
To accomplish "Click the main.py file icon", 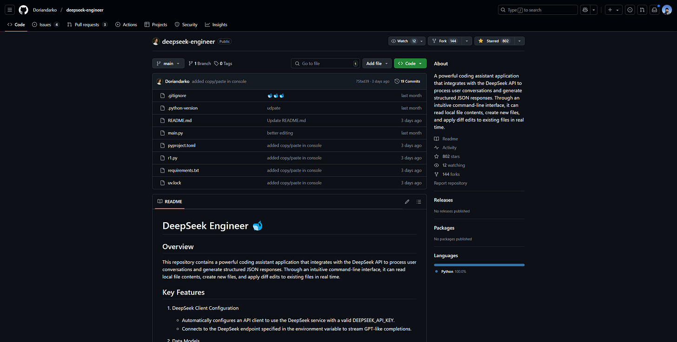I will point(163,133).
